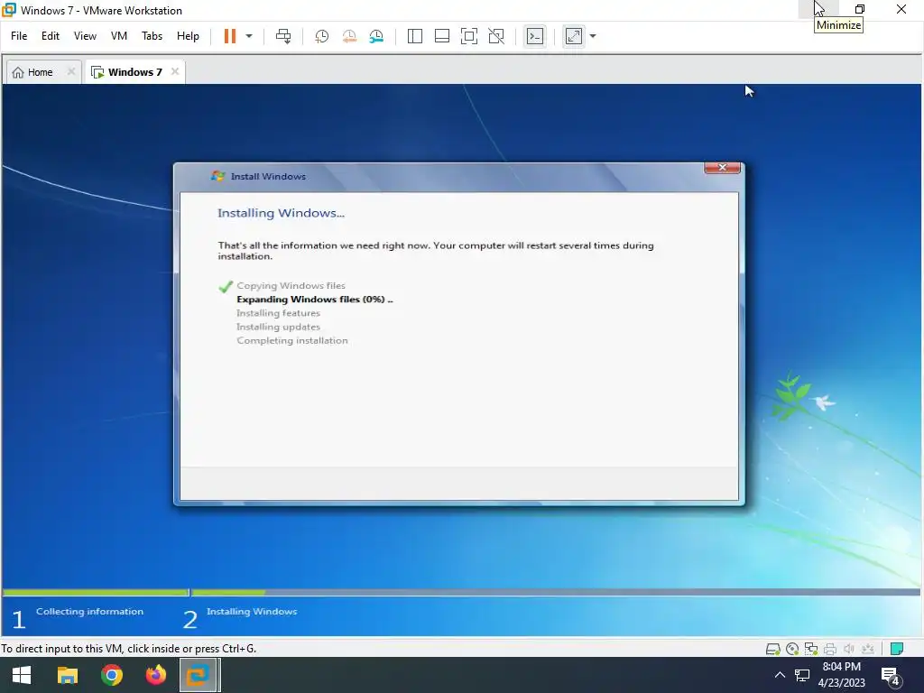Open the Tabs menu

(x=152, y=36)
